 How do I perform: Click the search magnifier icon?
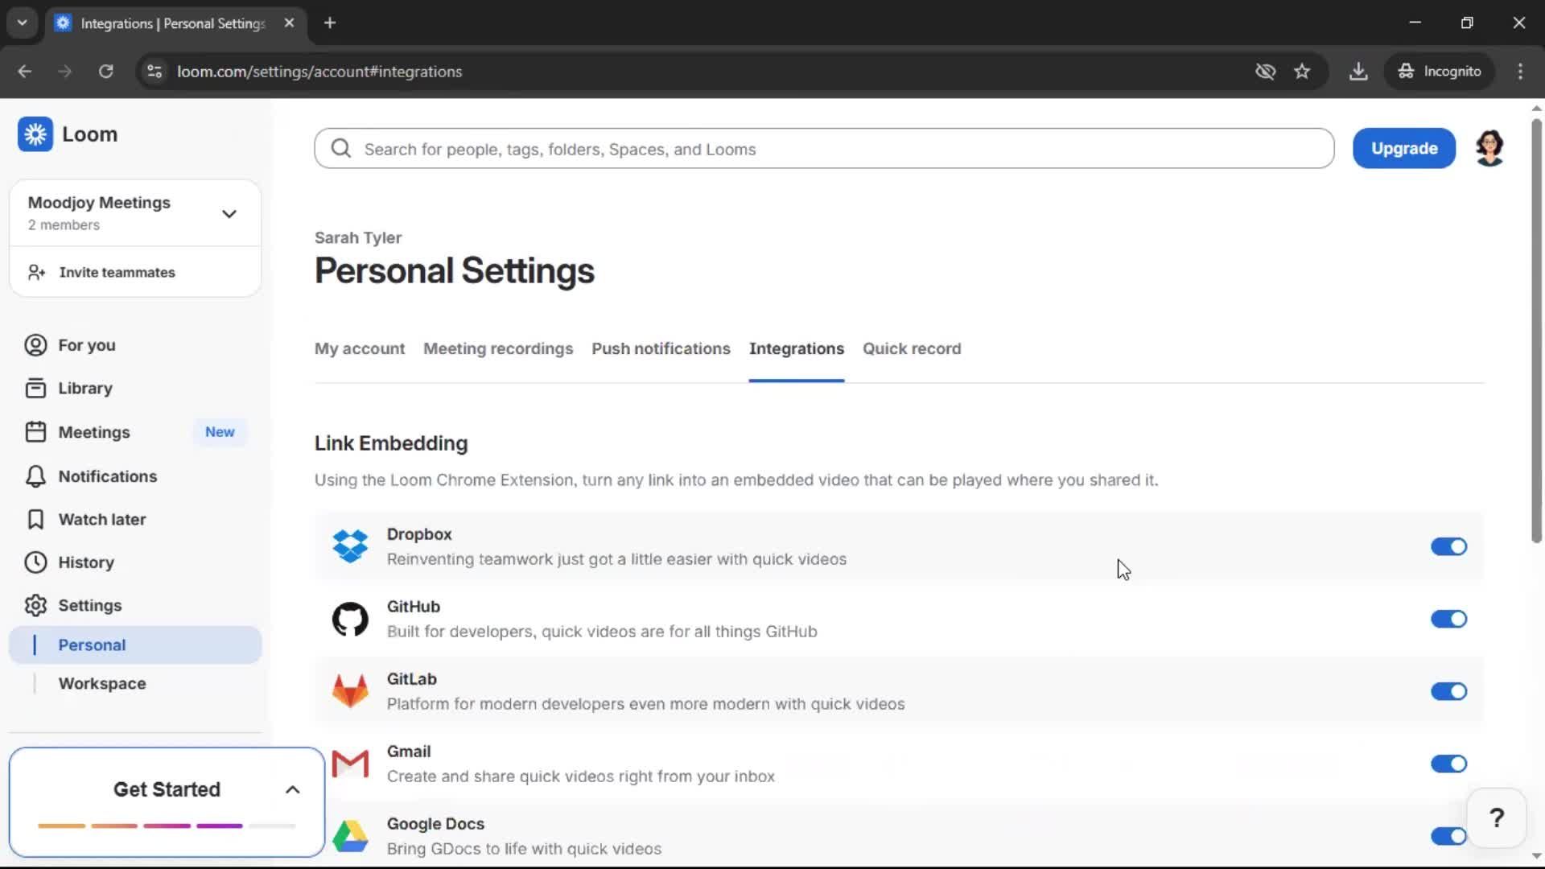(340, 148)
